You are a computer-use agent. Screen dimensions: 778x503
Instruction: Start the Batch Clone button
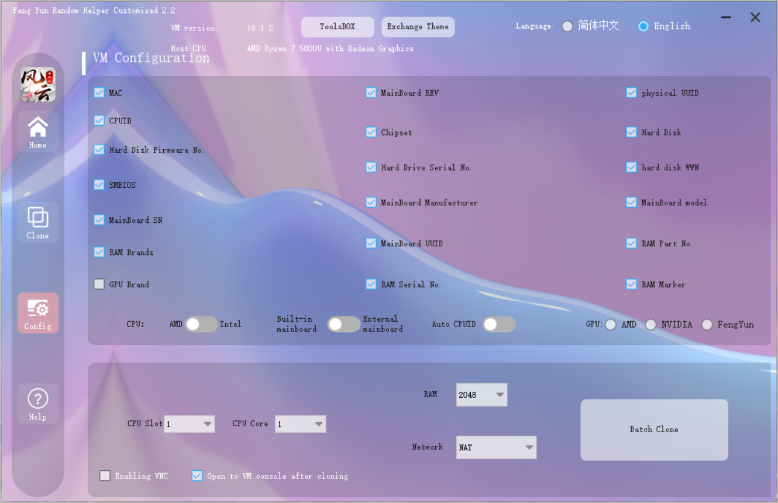pyautogui.click(x=654, y=430)
